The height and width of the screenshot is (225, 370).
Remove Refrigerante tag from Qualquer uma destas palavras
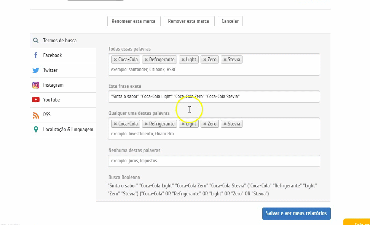click(146, 124)
